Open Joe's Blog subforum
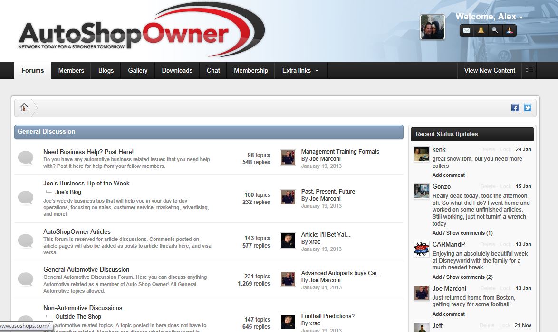 68,192
